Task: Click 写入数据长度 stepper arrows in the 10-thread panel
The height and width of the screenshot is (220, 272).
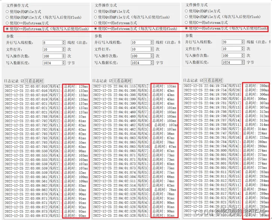Action: pos(152,63)
